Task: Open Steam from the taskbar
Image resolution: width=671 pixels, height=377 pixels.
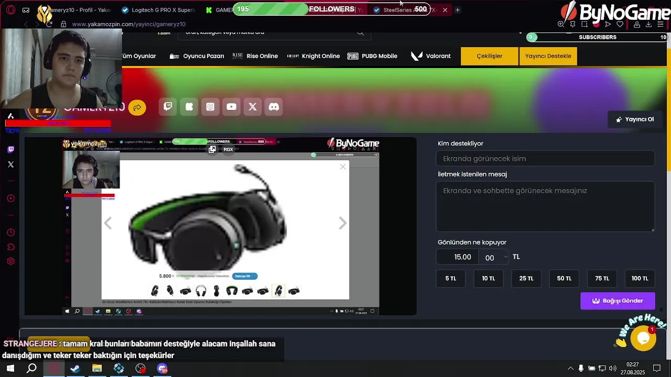Action: tap(75, 369)
